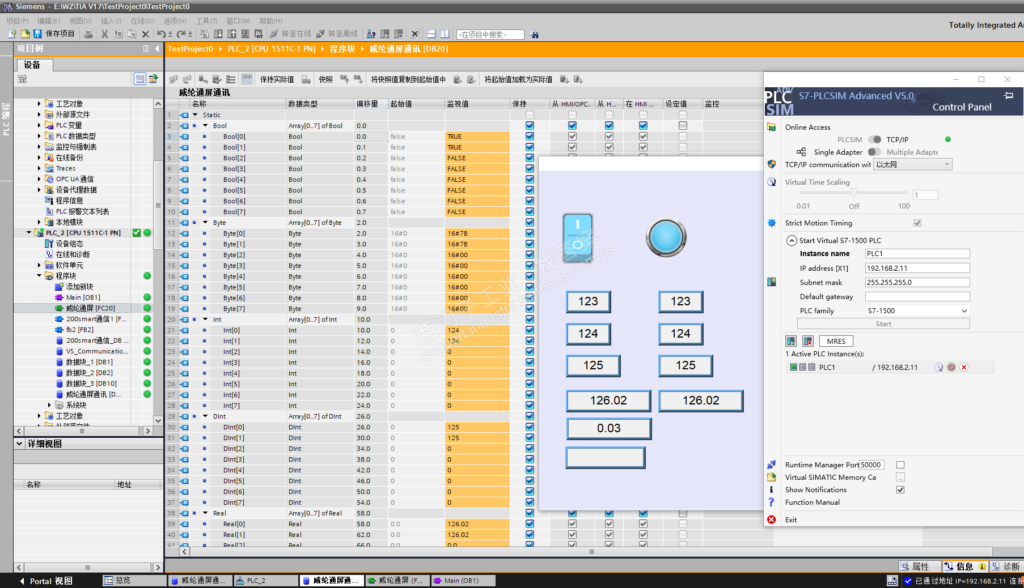Click PLCSIM stop instance icon
The image size is (1024, 588).
coord(808,341)
